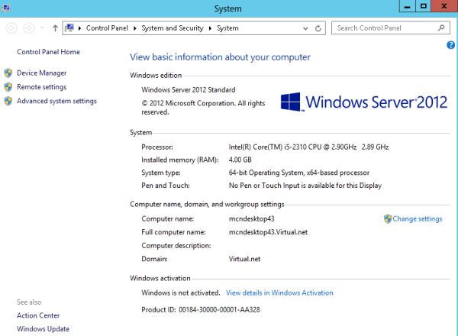Image resolution: width=458 pixels, height=336 pixels.
Task: Click the shield icon beside Remote settings
Action: pos(8,87)
